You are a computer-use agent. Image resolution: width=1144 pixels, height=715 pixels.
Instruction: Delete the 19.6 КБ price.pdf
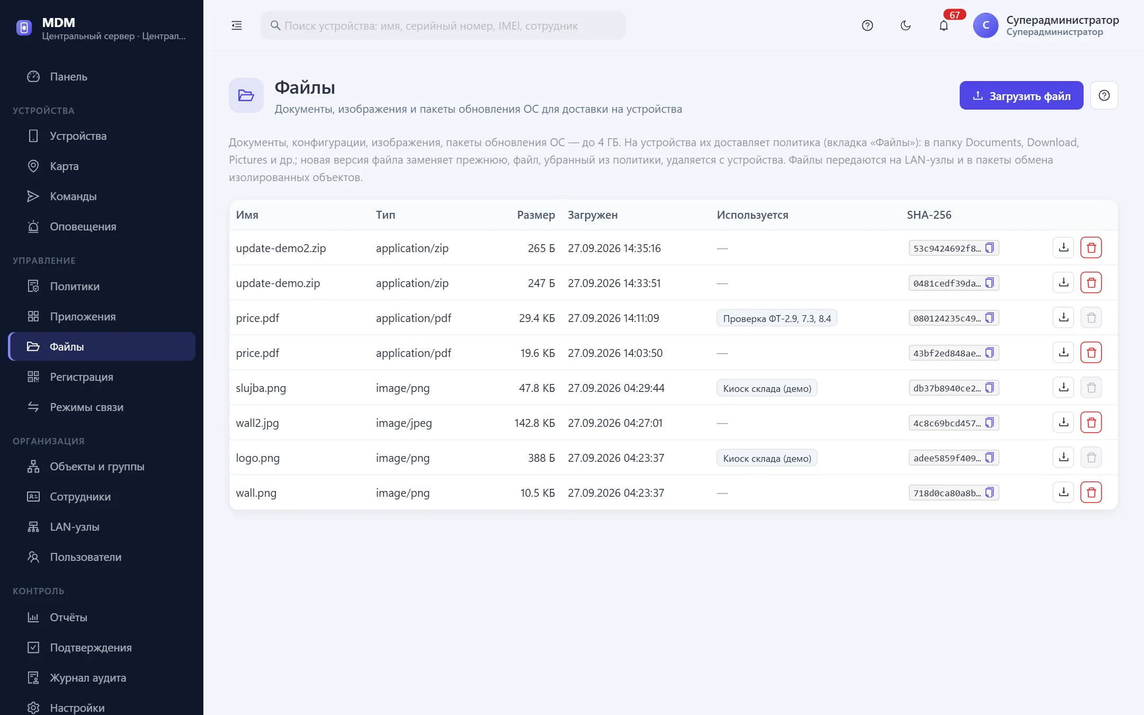click(x=1091, y=352)
